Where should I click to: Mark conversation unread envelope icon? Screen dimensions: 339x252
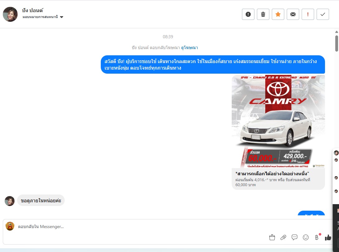[x=293, y=14]
